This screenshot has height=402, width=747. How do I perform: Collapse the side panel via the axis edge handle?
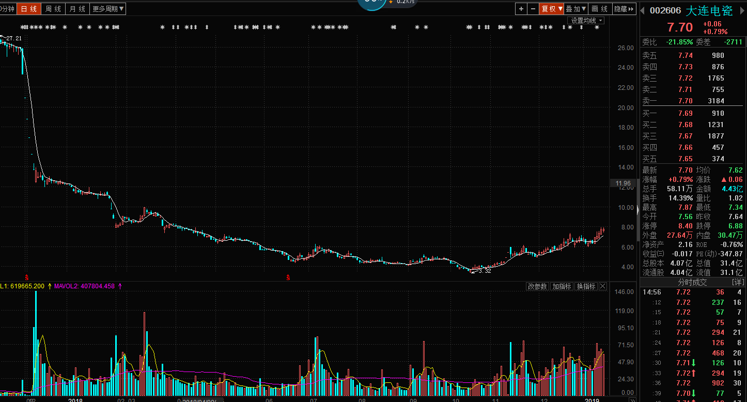637,210
